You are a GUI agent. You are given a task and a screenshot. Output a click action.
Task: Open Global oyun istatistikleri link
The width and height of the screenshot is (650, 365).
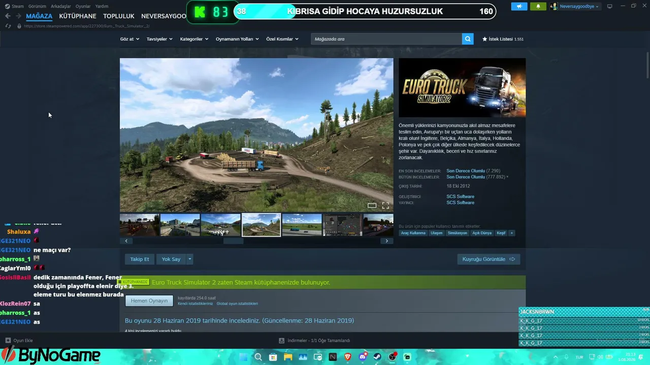[237, 304]
